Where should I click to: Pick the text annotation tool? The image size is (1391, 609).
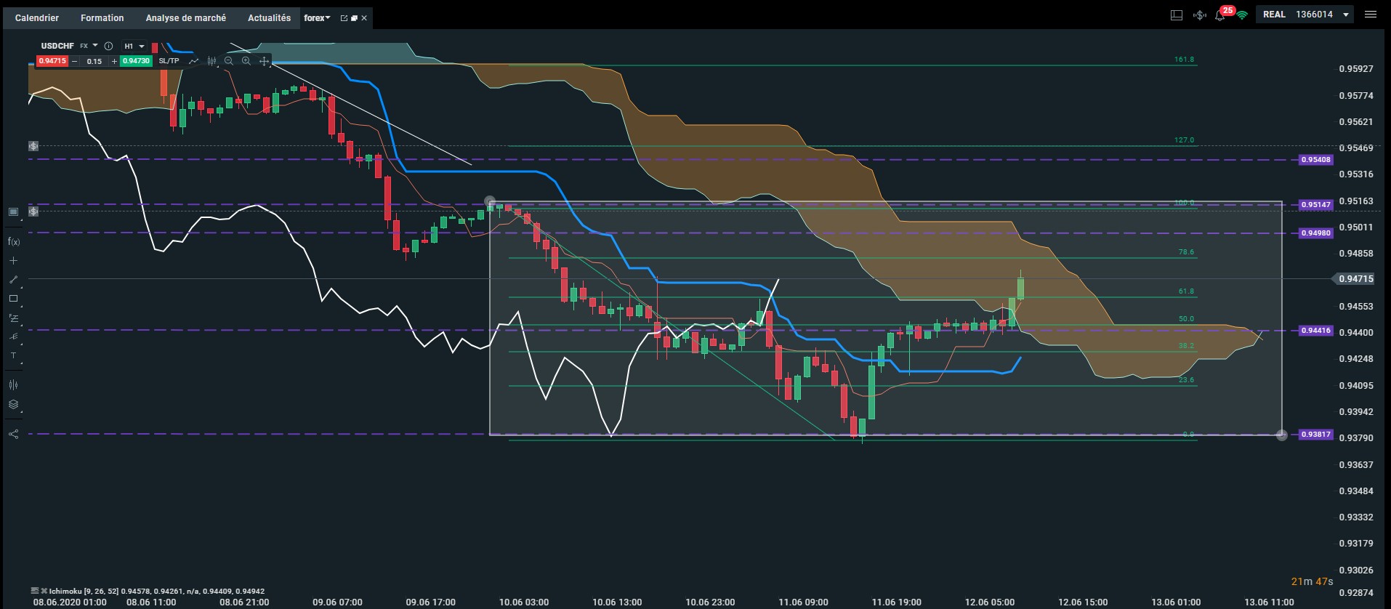pyautogui.click(x=13, y=356)
